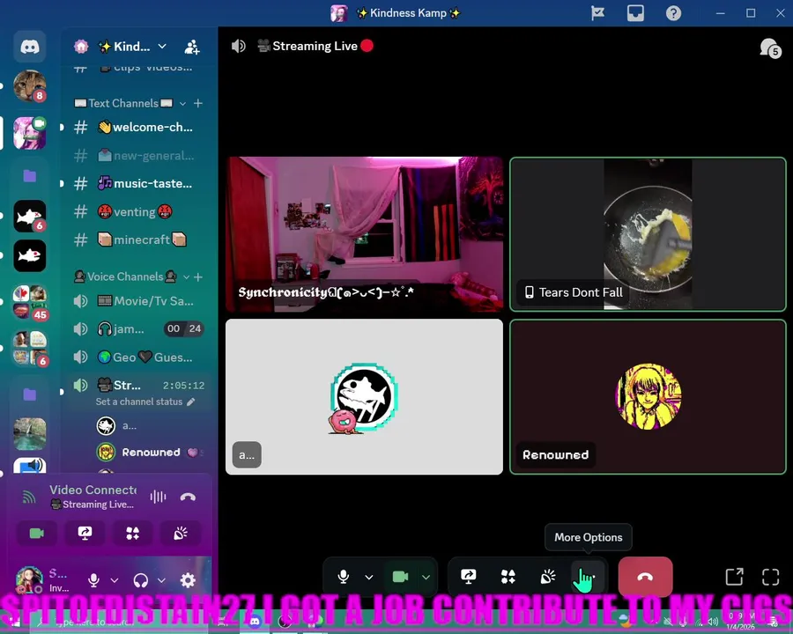Turn off camera in the call bar
Image resolution: width=793 pixels, height=634 pixels.
(401, 577)
